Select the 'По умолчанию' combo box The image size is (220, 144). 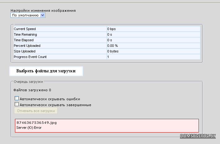point(28,15)
